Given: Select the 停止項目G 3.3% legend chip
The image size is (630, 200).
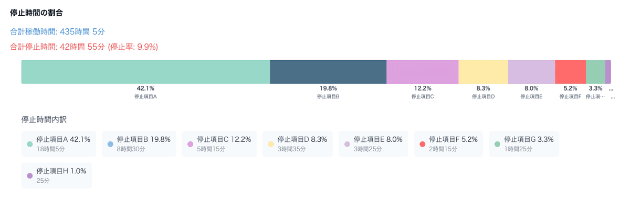Looking at the screenshot, I should [x=524, y=143].
